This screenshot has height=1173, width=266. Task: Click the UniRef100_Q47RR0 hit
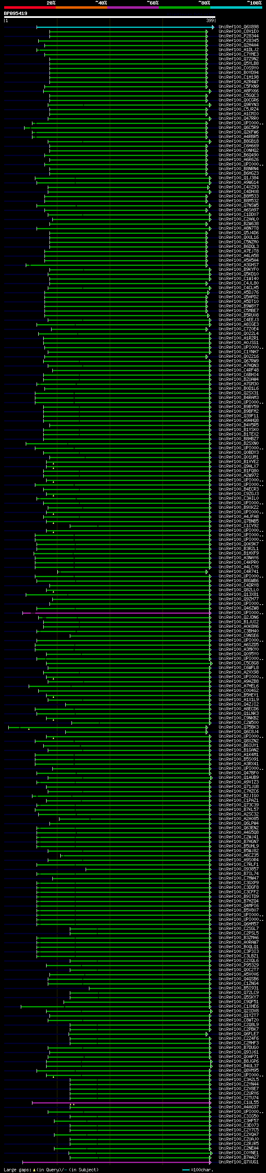pyautogui.click(x=239, y=119)
